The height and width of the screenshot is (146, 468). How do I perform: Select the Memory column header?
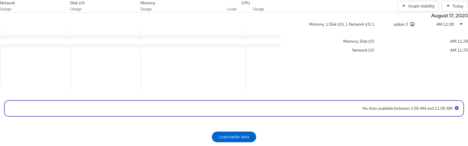click(x=148, y=3)
